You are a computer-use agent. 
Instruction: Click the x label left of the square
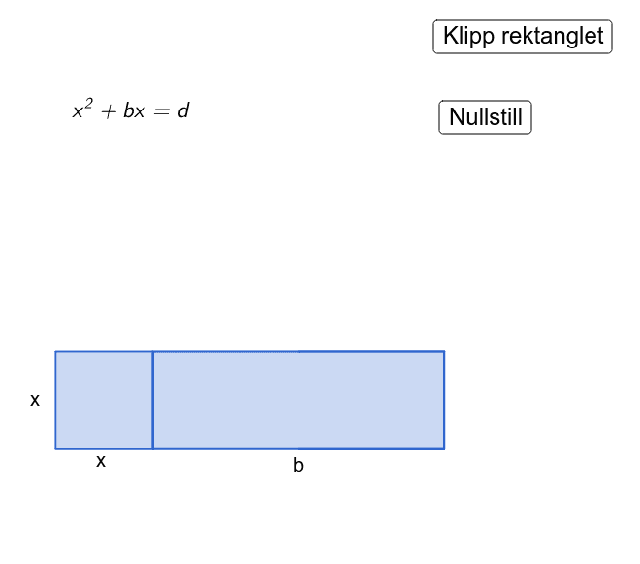[35, 400]
